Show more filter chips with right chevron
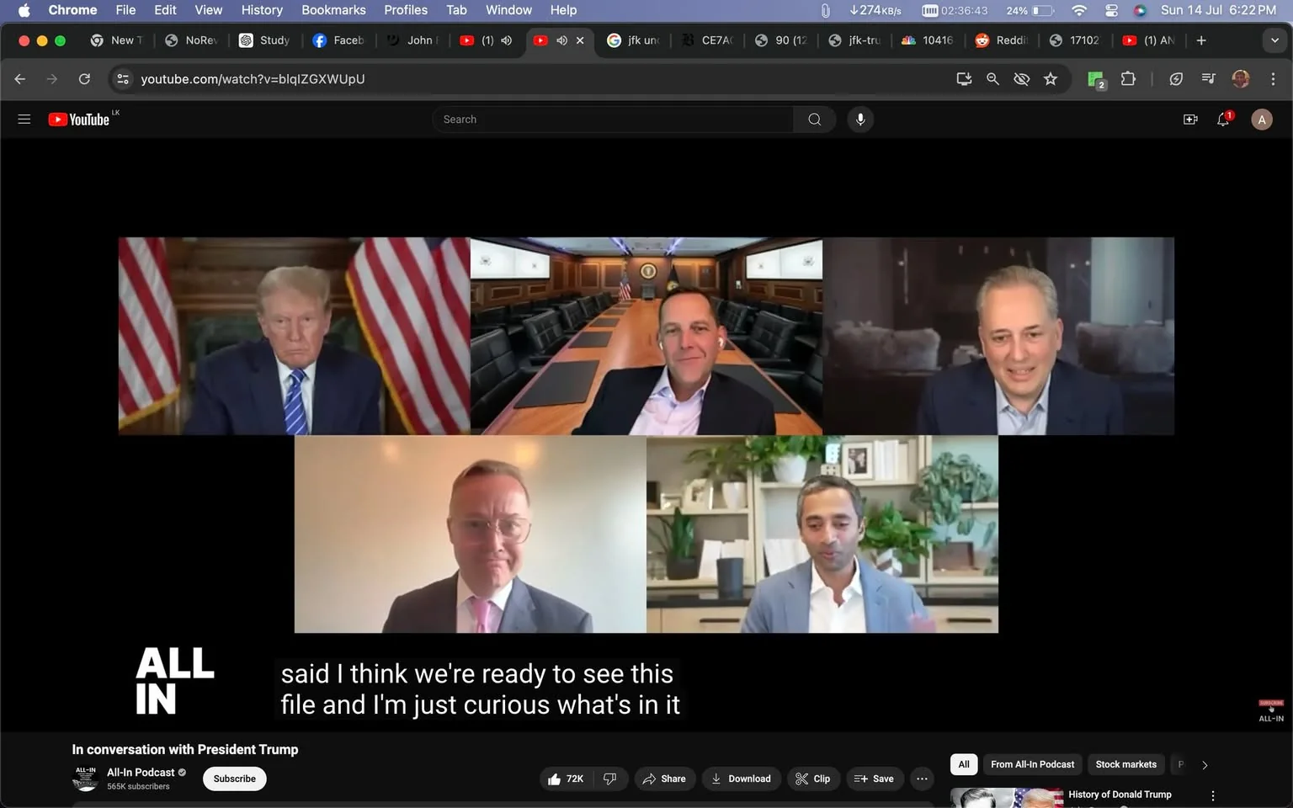Screen dimensions: 1293x808 (x=1205, y=765)
